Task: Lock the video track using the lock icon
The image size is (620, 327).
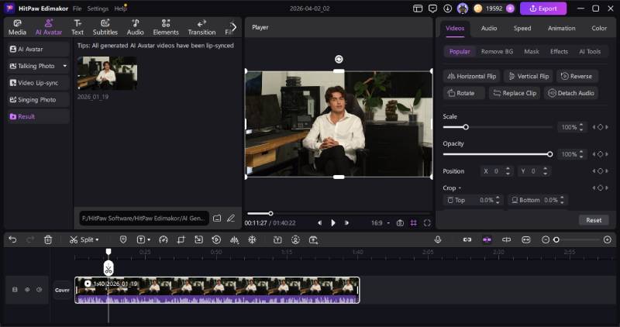Action: tap(15, 290)
